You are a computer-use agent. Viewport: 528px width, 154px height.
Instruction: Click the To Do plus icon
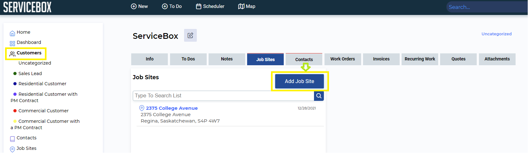point(165,6)
